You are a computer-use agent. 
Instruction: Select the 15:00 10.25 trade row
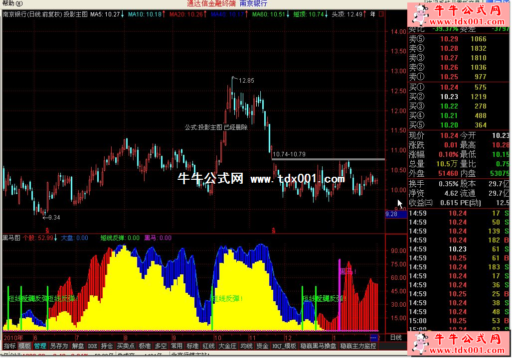pyautogui.click(x=459, y=321)
